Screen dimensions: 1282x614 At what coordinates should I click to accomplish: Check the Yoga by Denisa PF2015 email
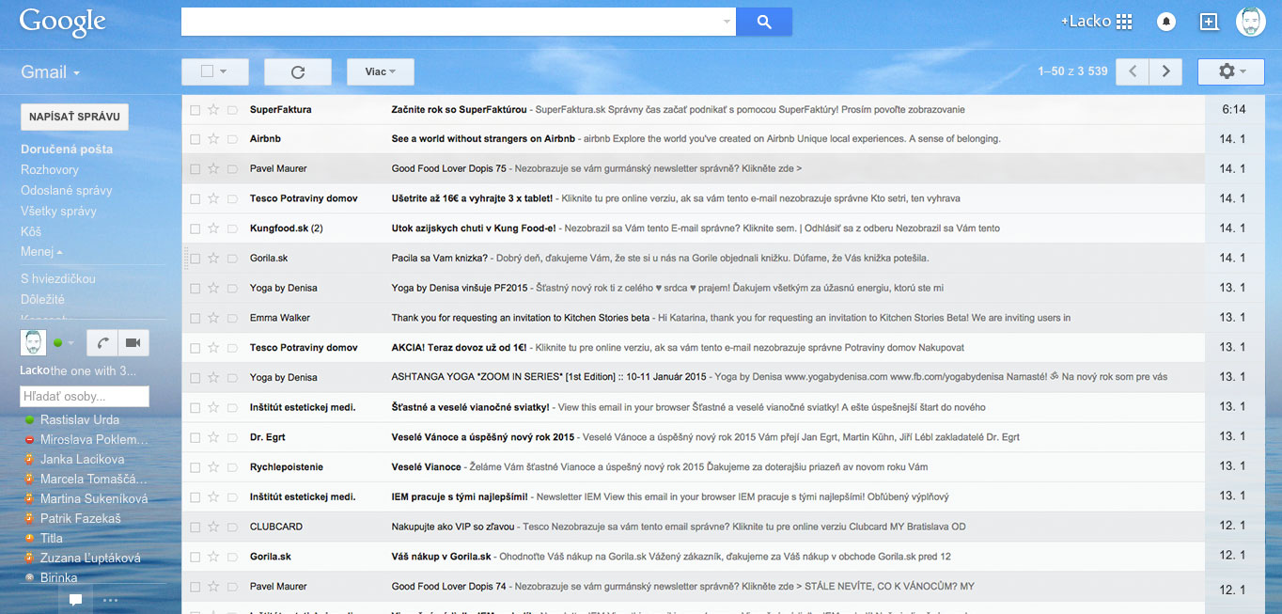point(195,288)
